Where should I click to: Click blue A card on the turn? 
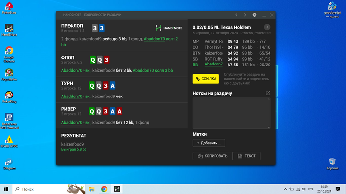[112, 86]
